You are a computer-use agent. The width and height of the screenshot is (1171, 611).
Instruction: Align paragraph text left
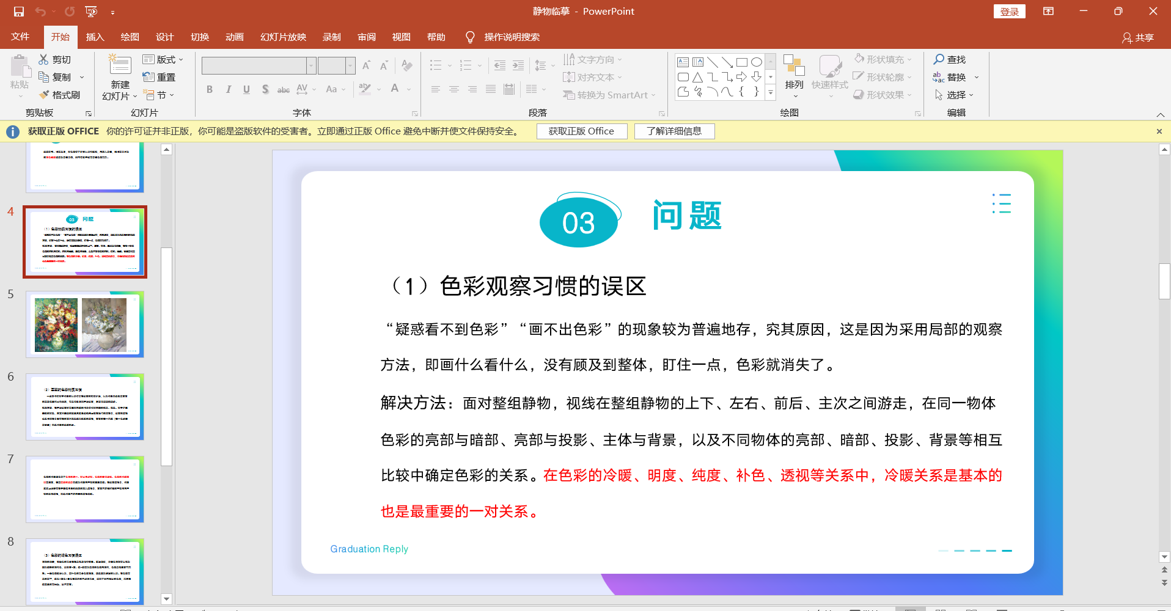tap(435, 89)
